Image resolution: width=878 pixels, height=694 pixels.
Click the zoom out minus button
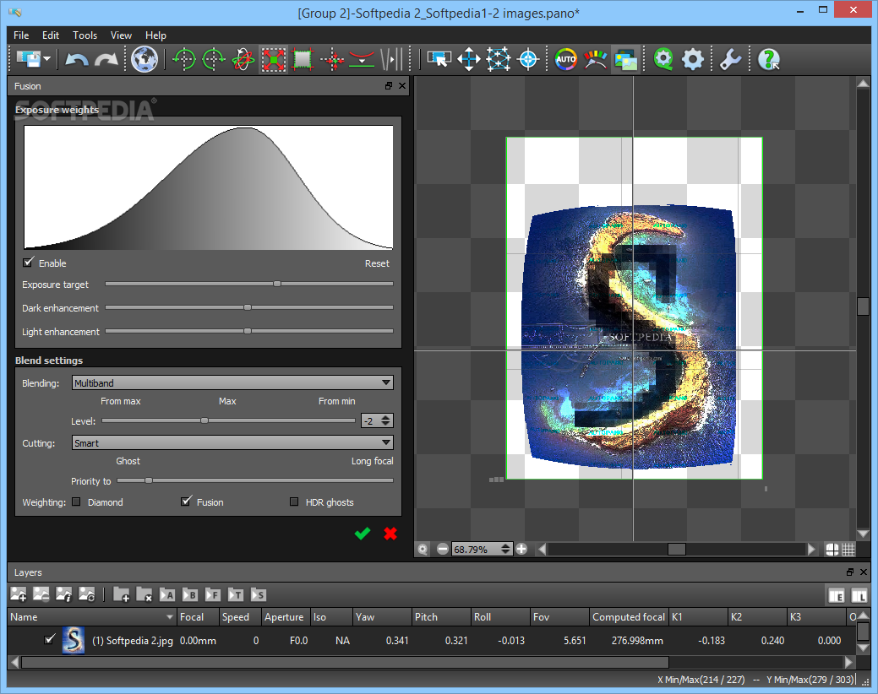442,549
